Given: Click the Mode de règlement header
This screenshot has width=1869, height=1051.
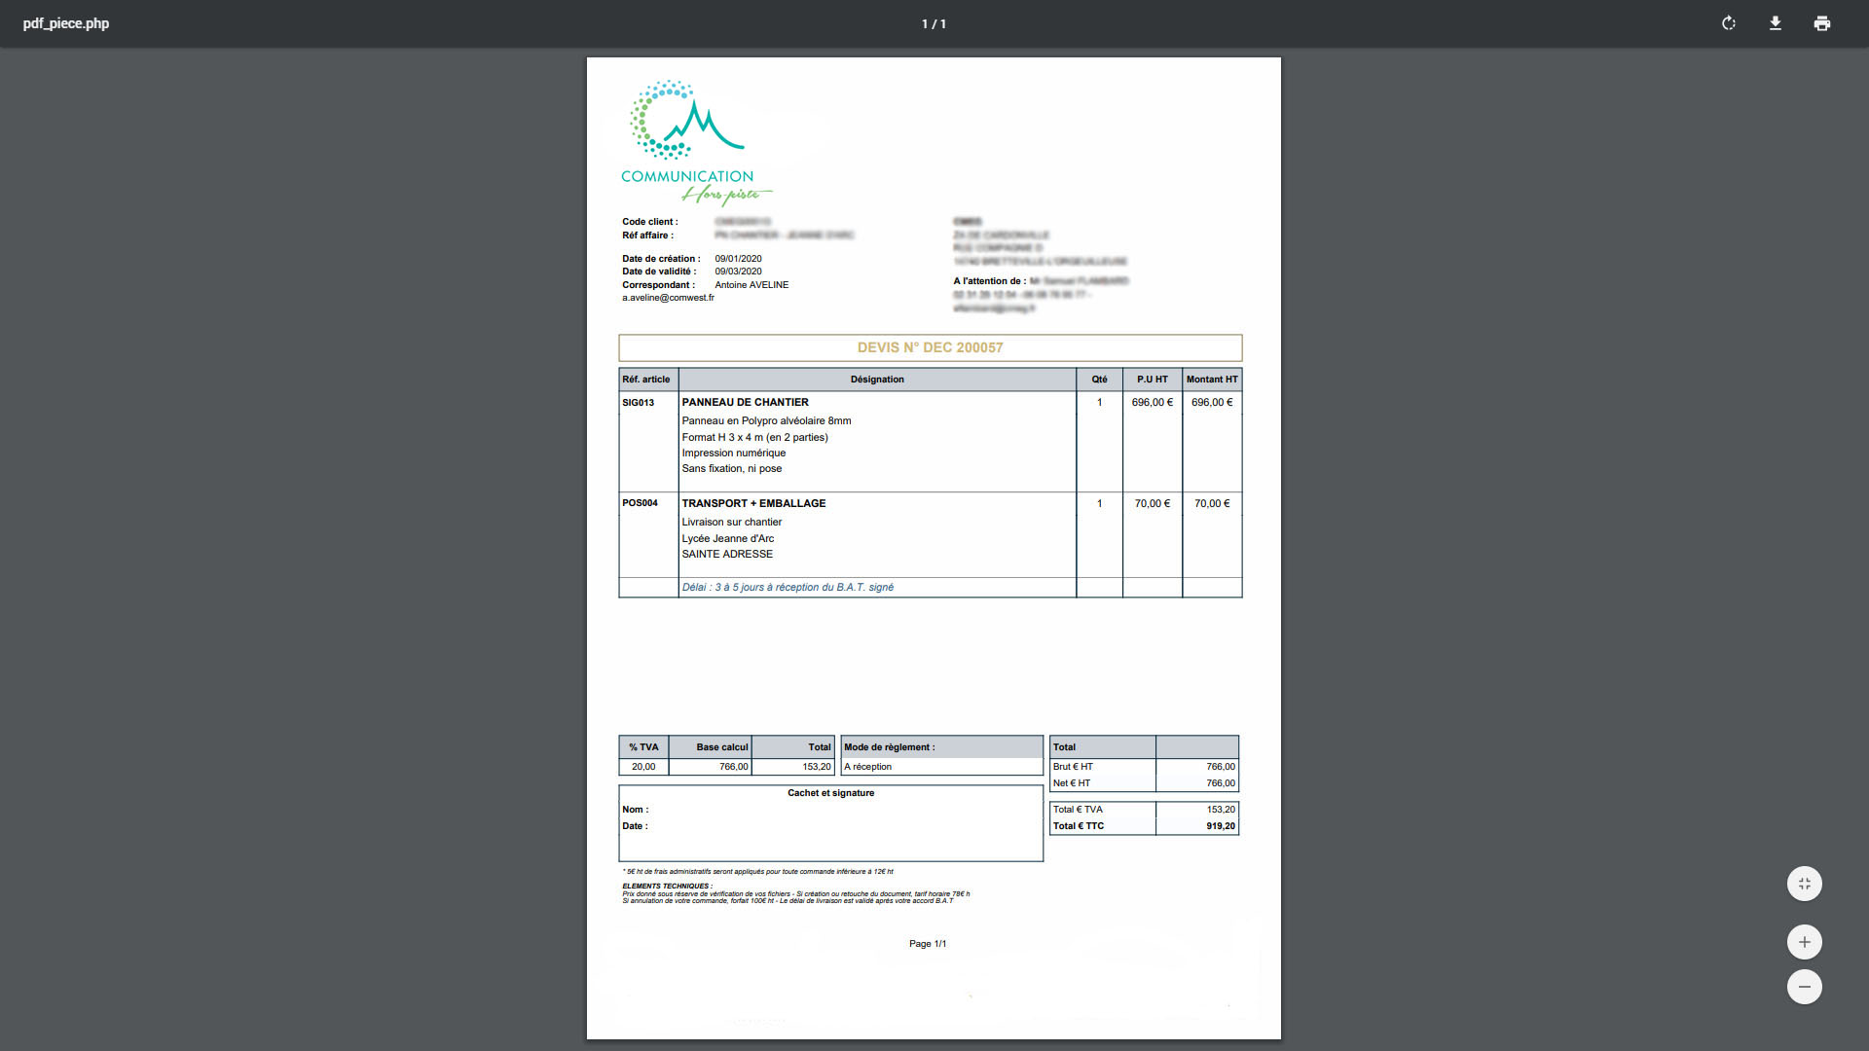Looking at the screenshot, I should tap(889, 747).
